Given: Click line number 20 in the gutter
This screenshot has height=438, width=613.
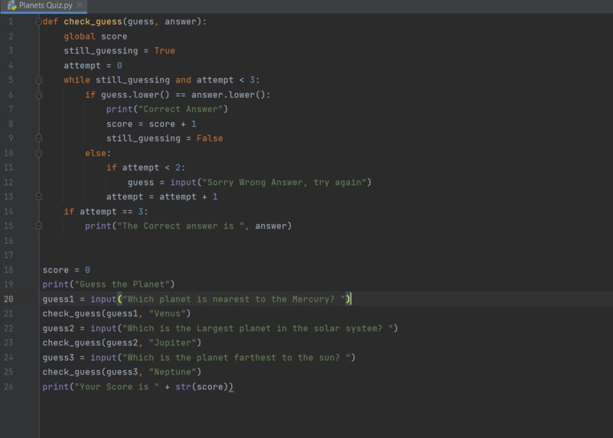Looking at the screenshot, I should pos(8,299).
